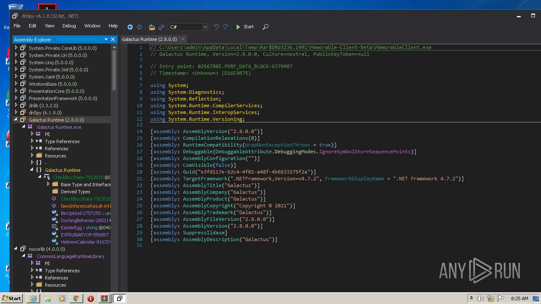Collapse the Galactus.Runtime namespace node
The image size is (541, 304).
point(32,170)
